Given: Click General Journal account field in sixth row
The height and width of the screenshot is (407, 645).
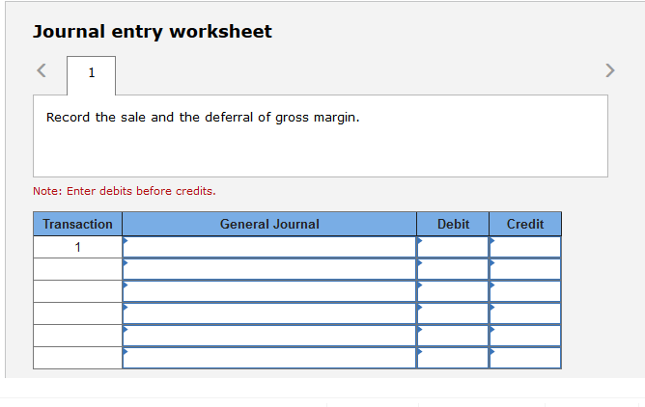Looking at the screenshot, I should point(269,358).
